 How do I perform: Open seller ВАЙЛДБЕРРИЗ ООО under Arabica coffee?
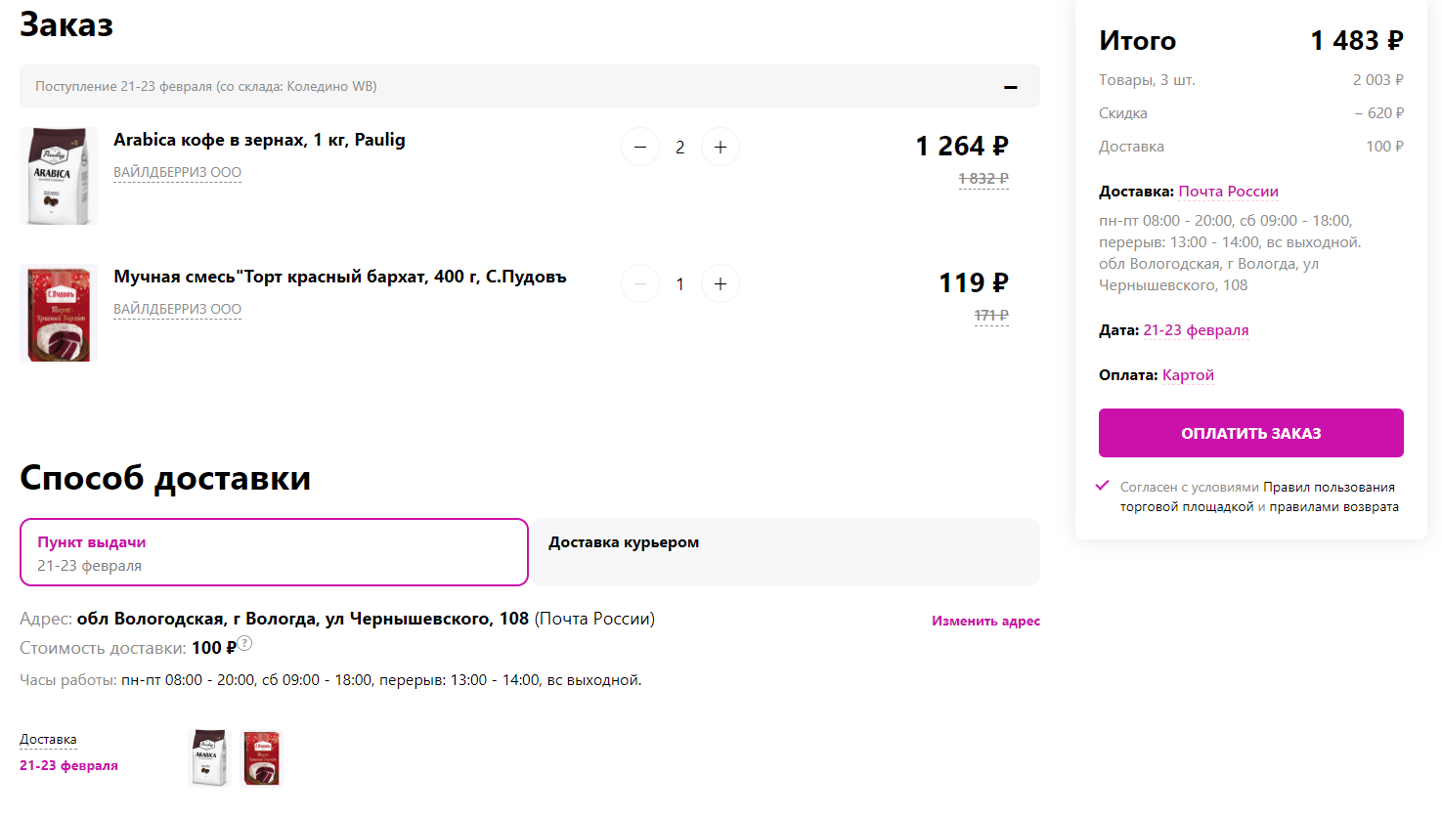click(177, 173)
